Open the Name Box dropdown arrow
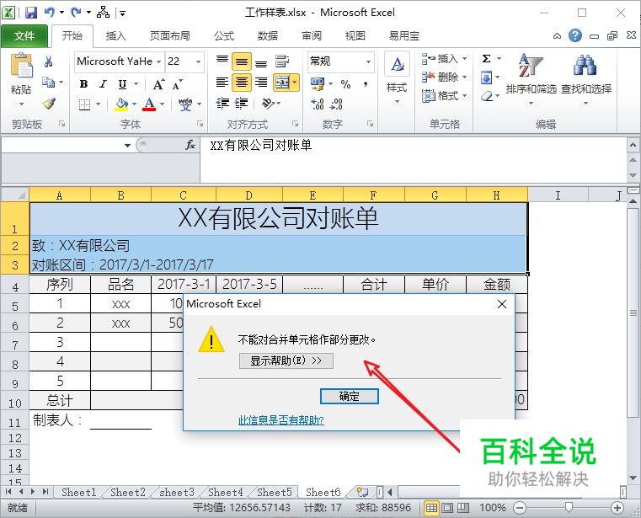 coord(127,145)
